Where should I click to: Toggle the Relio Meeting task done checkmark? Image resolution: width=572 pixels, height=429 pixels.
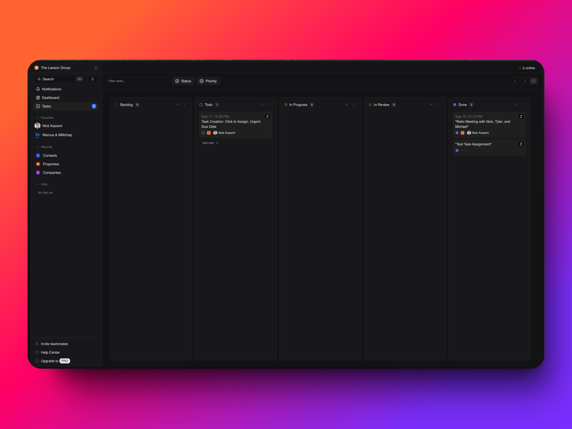point(457,133)
